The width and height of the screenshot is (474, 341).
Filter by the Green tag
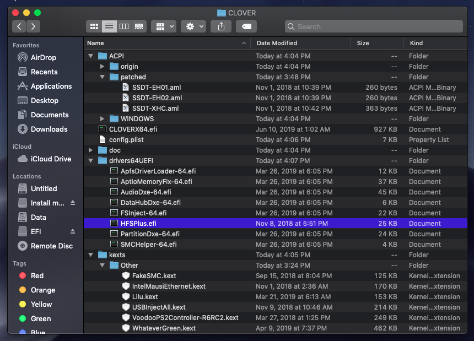[x=40, y=318]
